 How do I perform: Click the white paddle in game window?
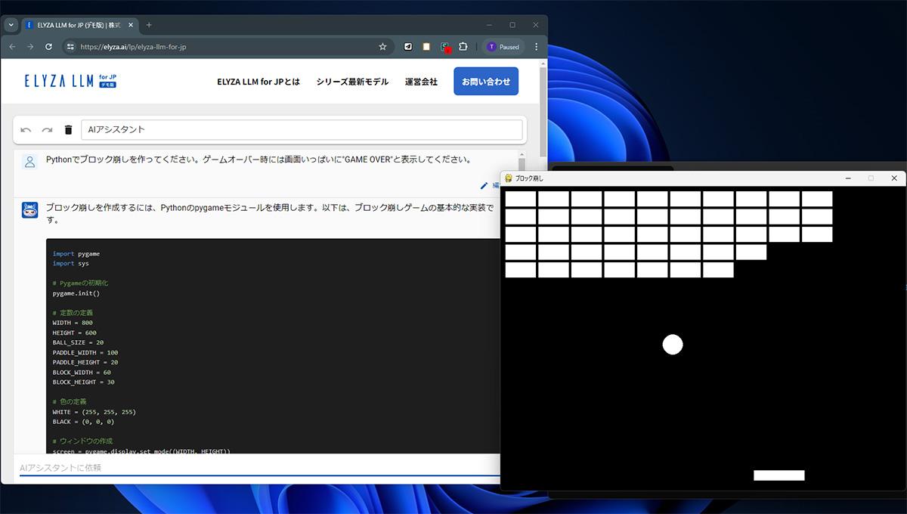[779, 475]
